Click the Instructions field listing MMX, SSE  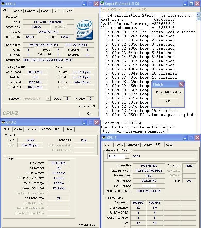(x=59, y=60)
